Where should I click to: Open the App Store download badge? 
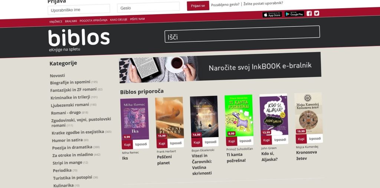[x=272, y=15]
